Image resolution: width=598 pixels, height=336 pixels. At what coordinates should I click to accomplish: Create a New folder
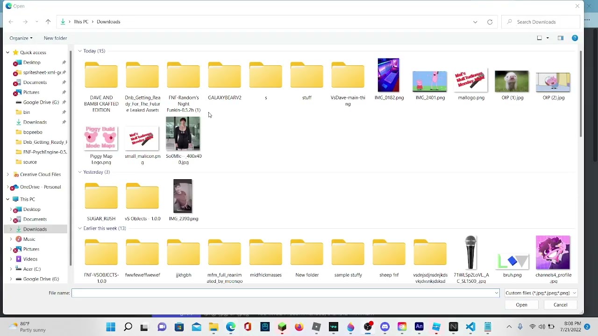pos(55,38)
